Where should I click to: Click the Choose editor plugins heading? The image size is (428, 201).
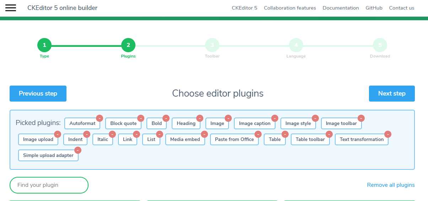pyautogui.click(x=218, y=93)
